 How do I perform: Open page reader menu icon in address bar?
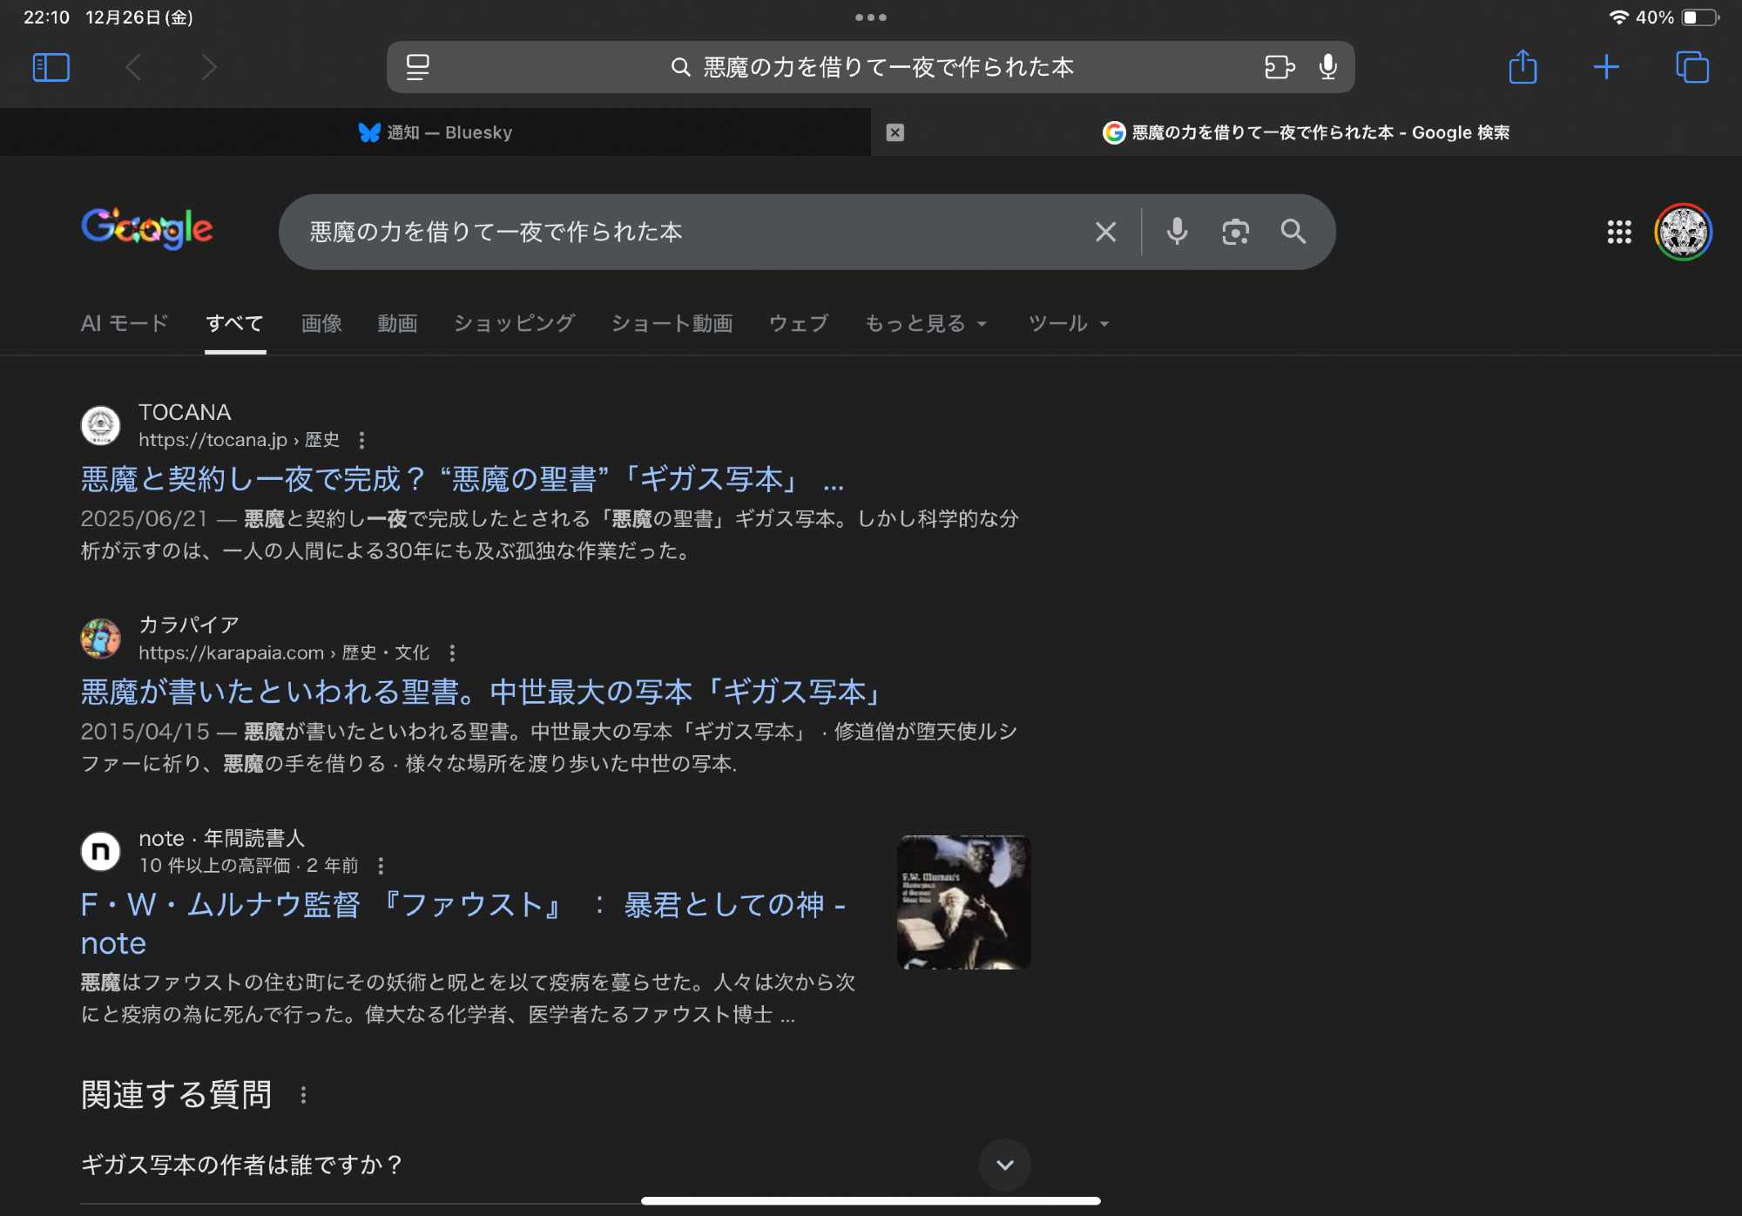pyautogui.click(x=418, y=67)
